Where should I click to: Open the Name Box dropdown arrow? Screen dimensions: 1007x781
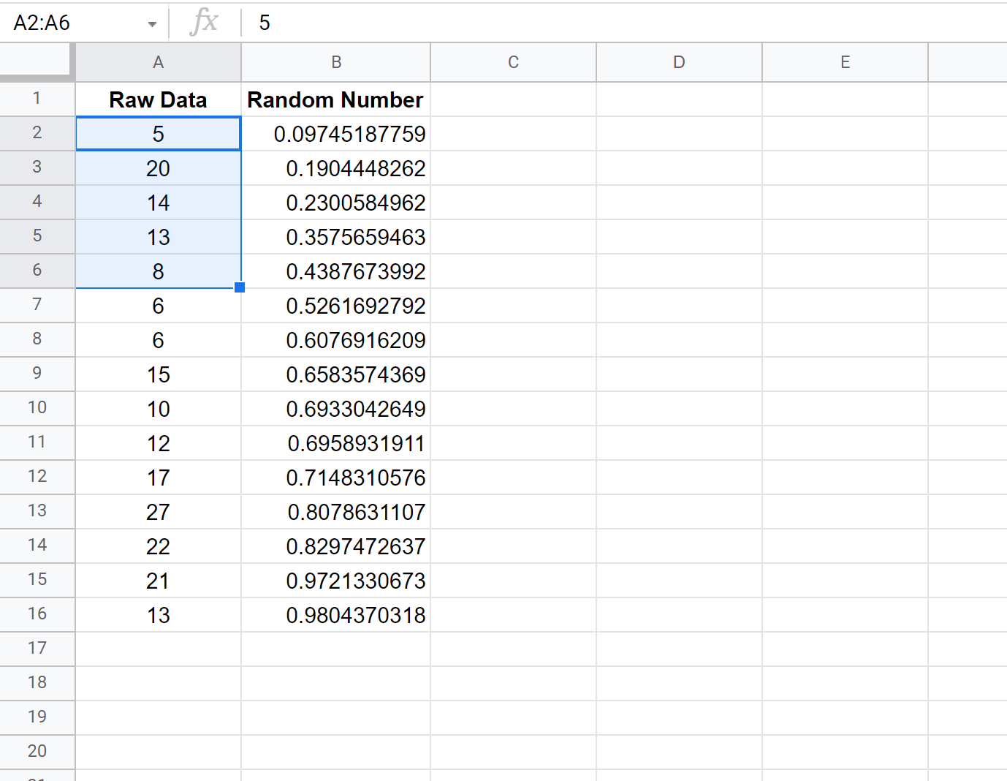(152, 24)
